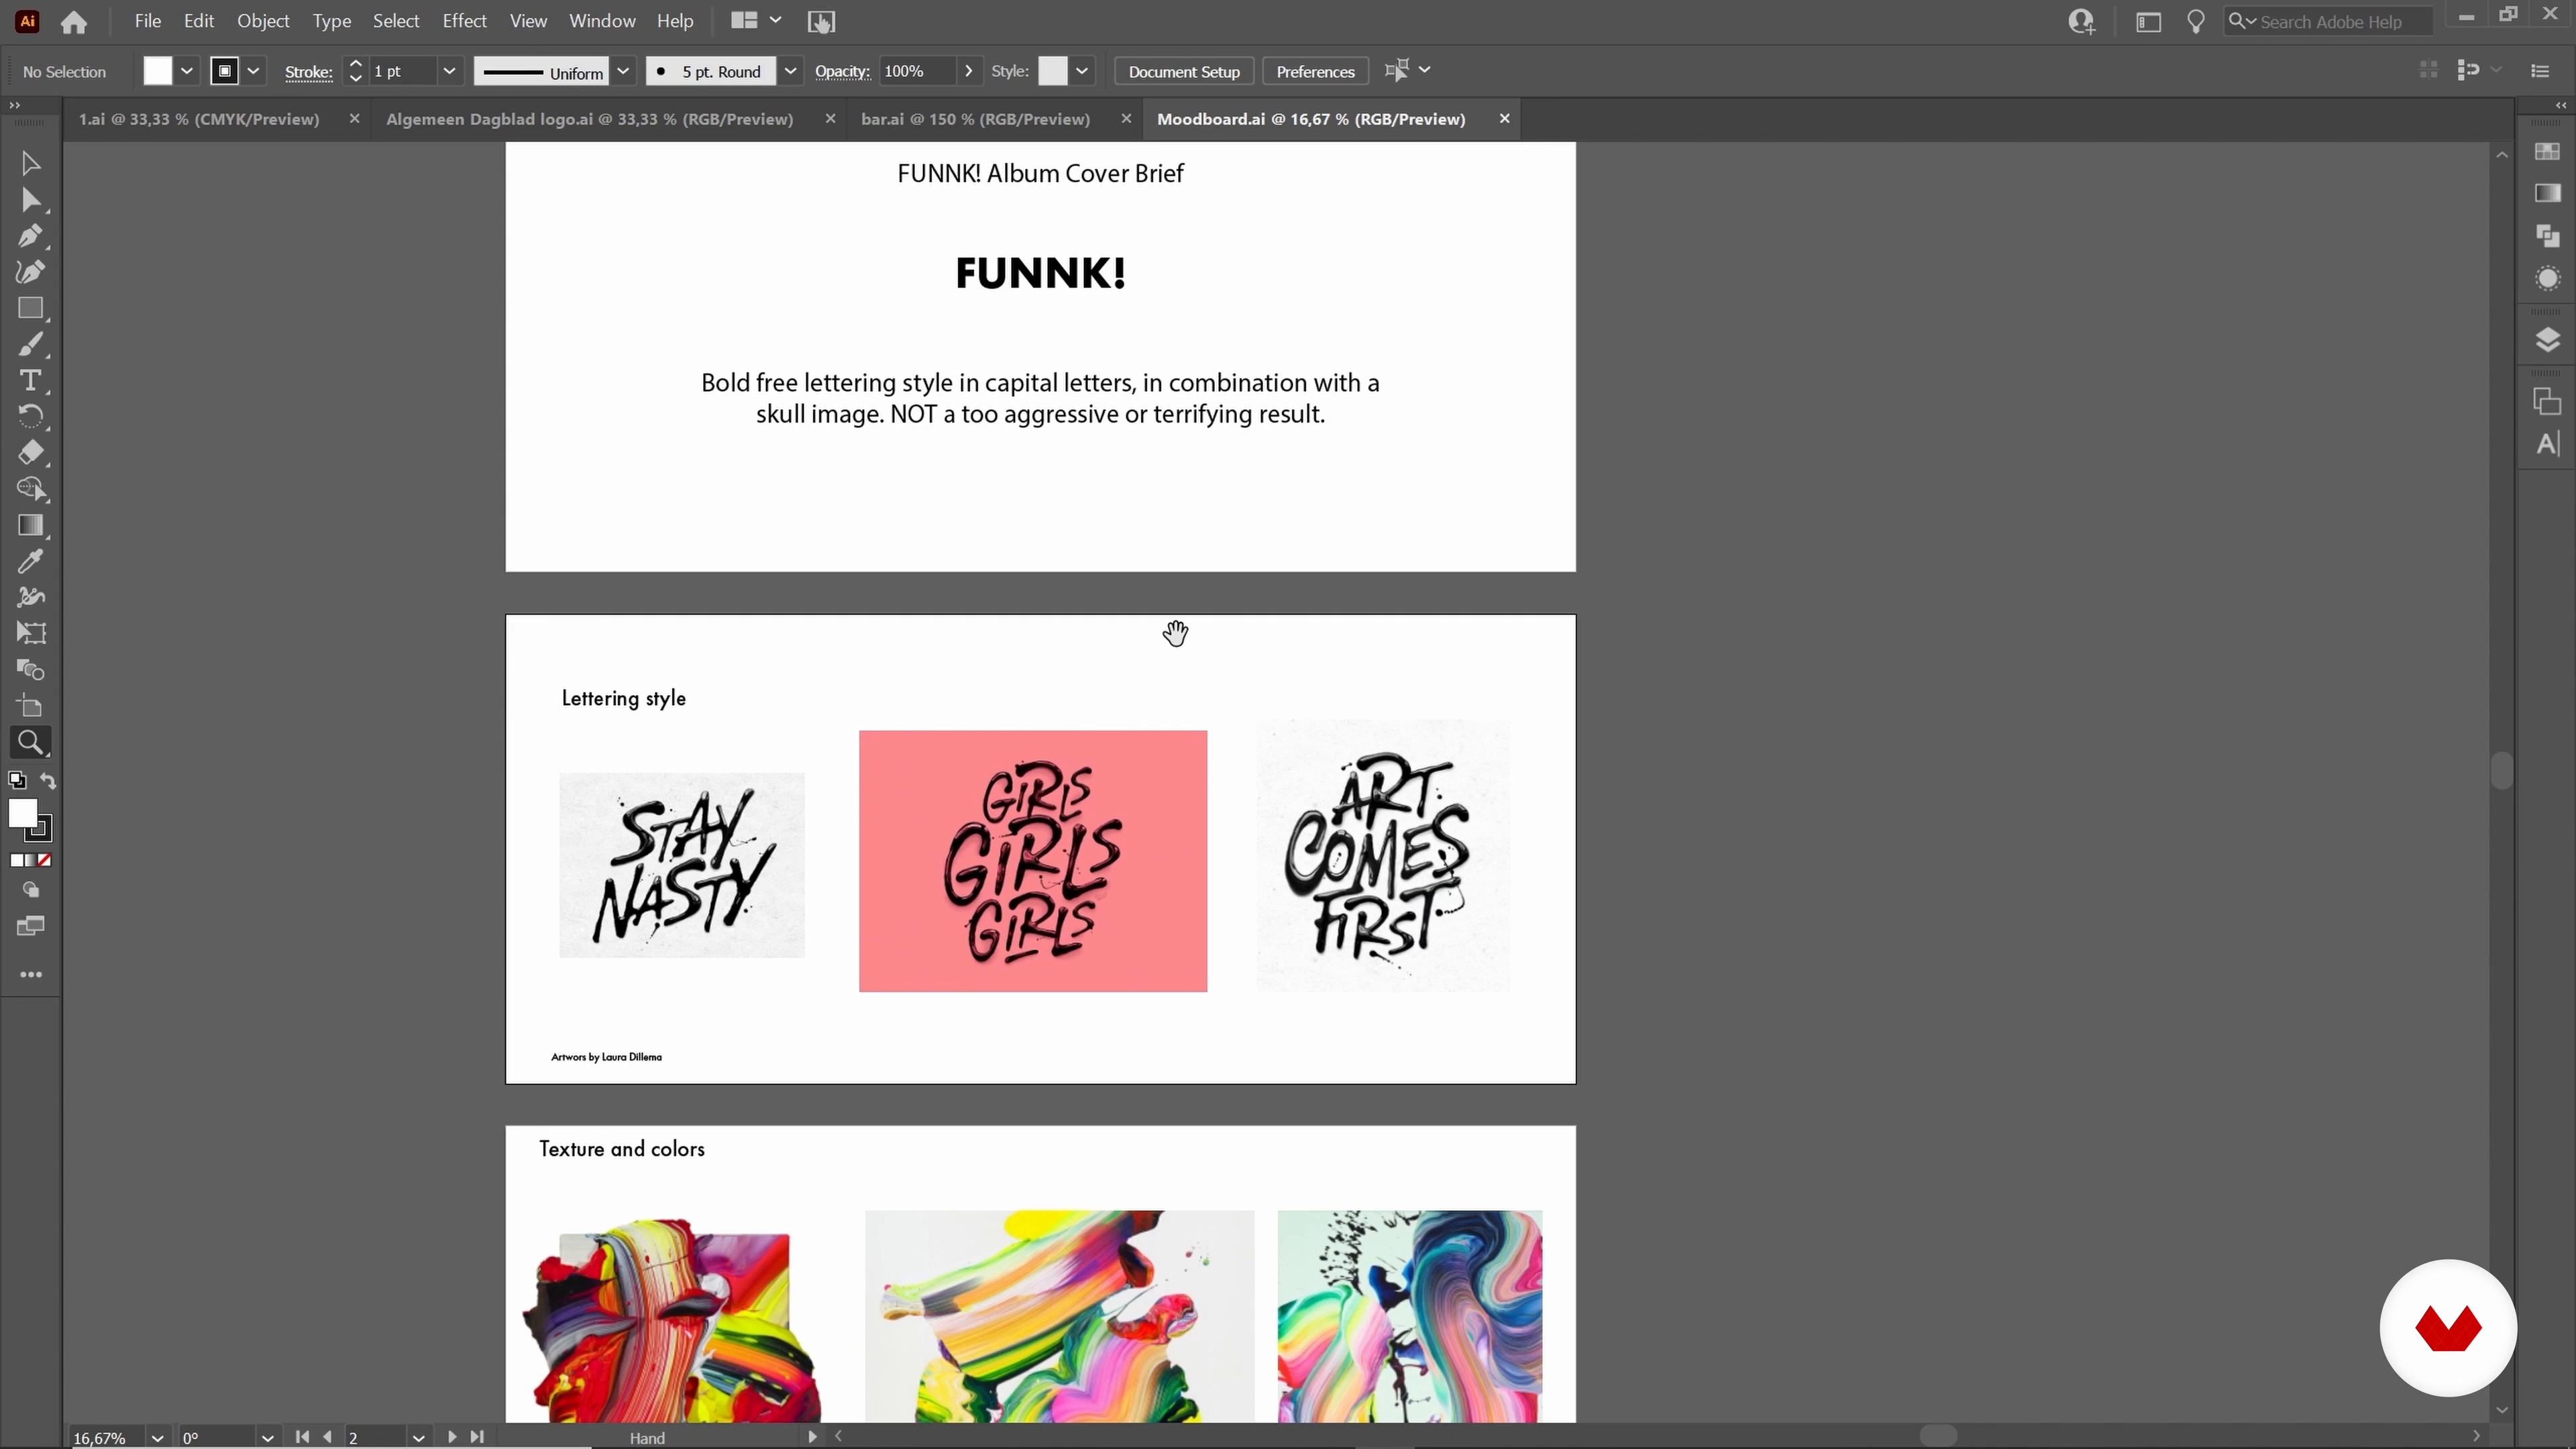Toggle drawing mode icon
The image size is (2576, 1449).
(x=30, y=890)
